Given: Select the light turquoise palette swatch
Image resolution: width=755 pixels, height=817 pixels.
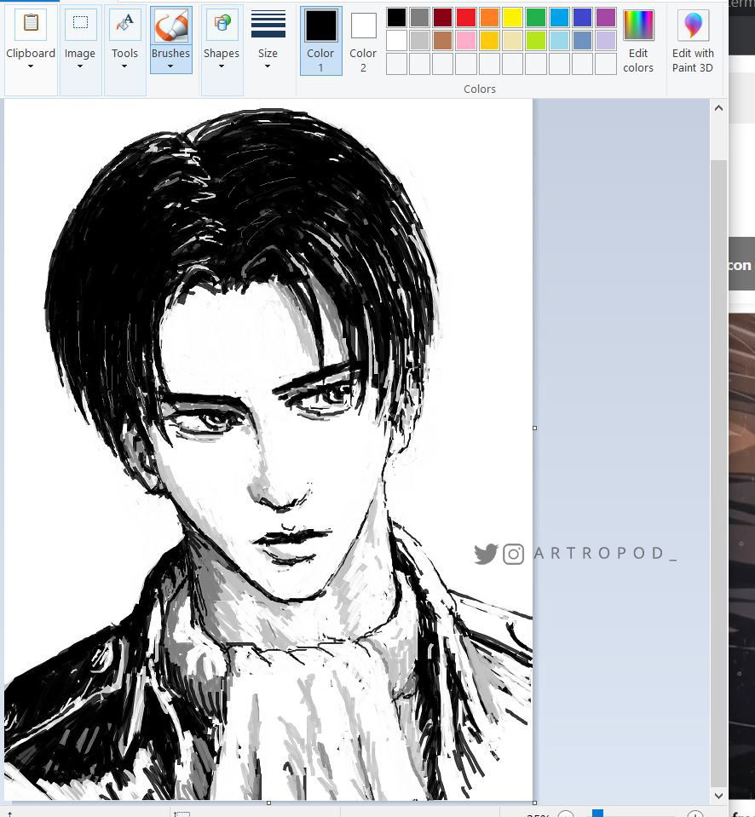Looking at the screenshot, I should pos(559,40).
